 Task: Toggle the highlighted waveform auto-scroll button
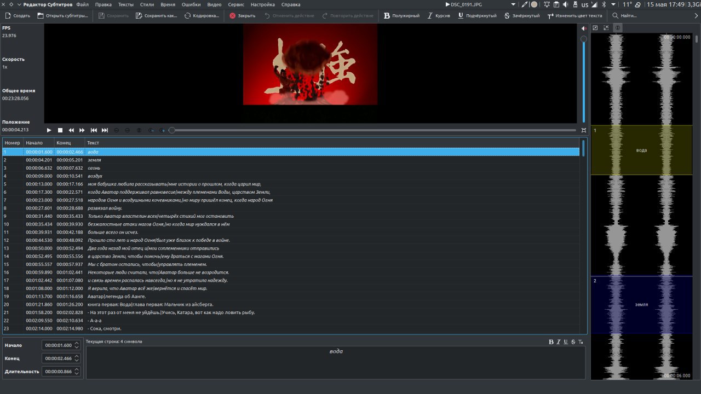point(618,27)
